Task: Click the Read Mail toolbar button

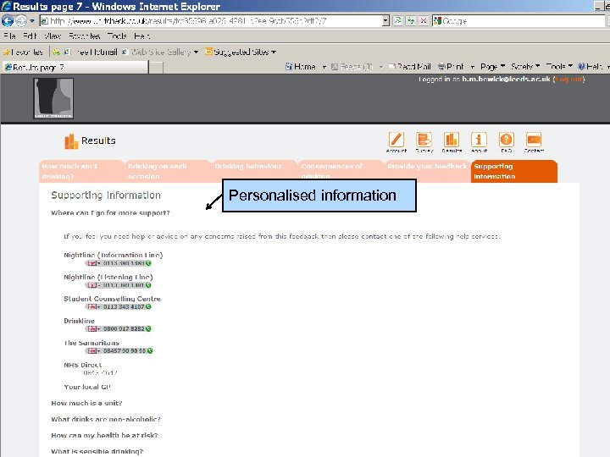Action: 410,67
